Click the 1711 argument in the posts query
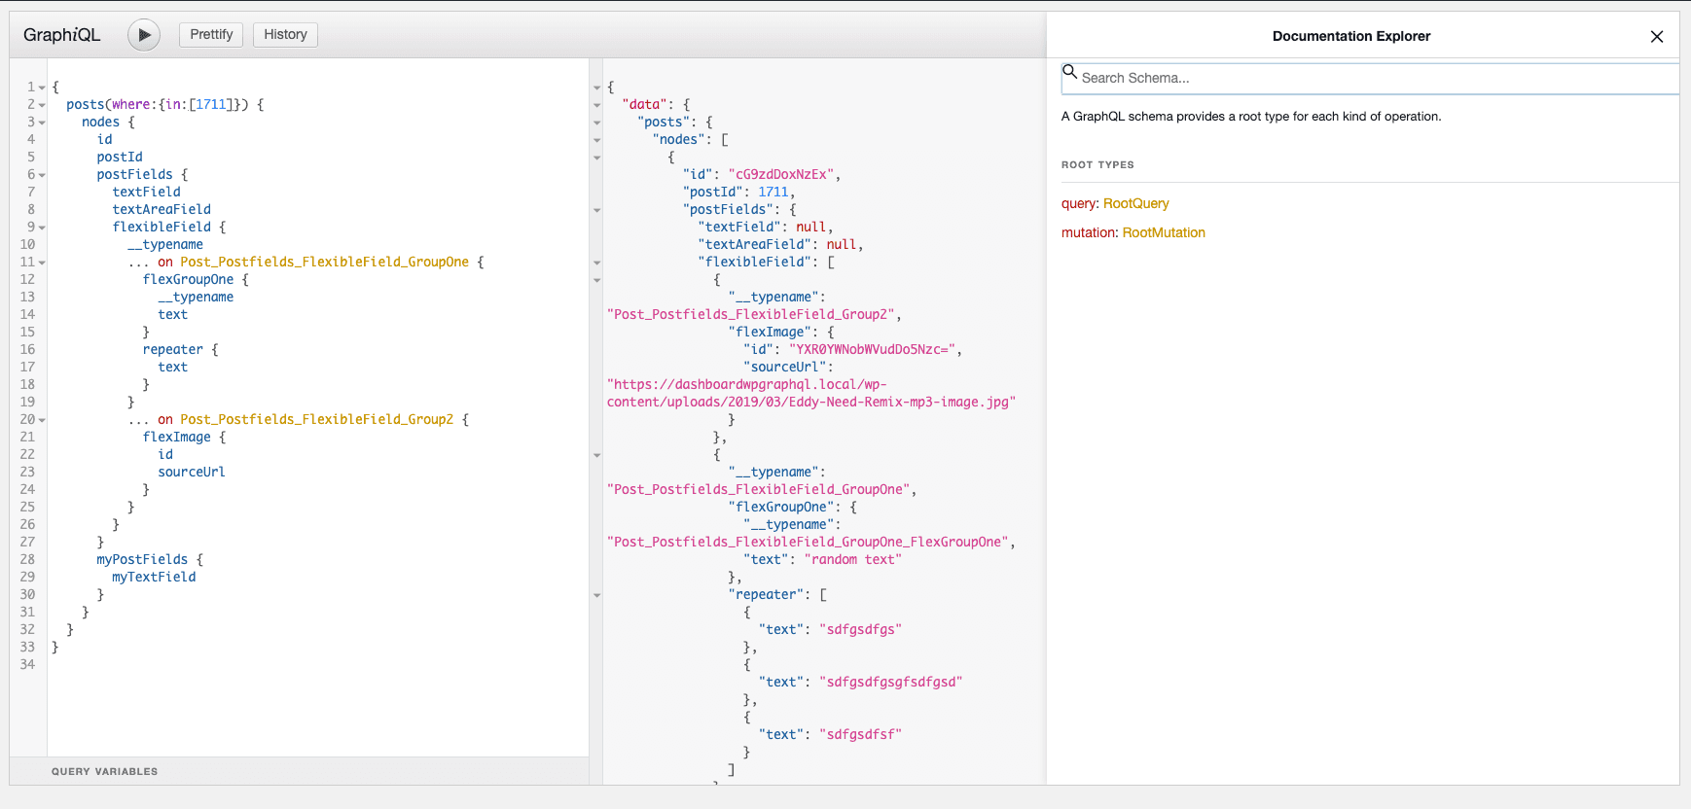The height and width of the screenshot is (809, 1691). click(211, 104)
